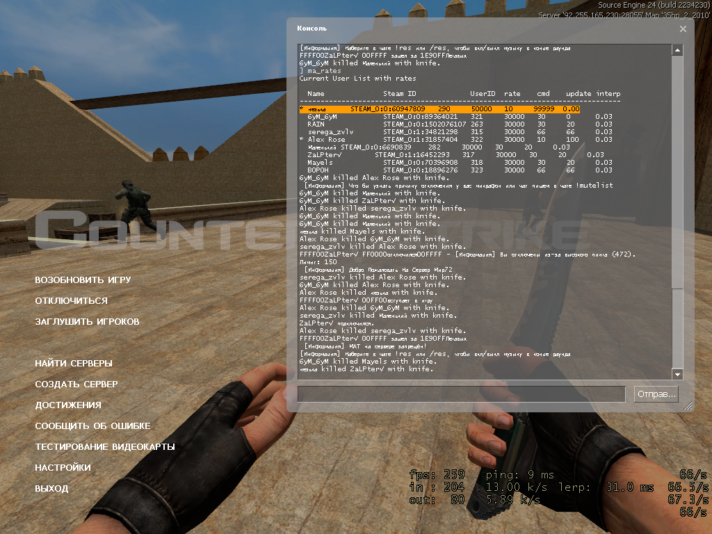Click the "interp" column header
712x534 pixels.
(x=608, y=94)
